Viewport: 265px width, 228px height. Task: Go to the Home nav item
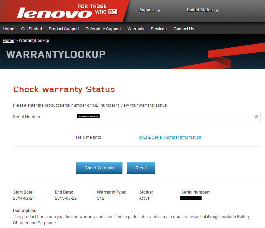(x=9, y=29)
